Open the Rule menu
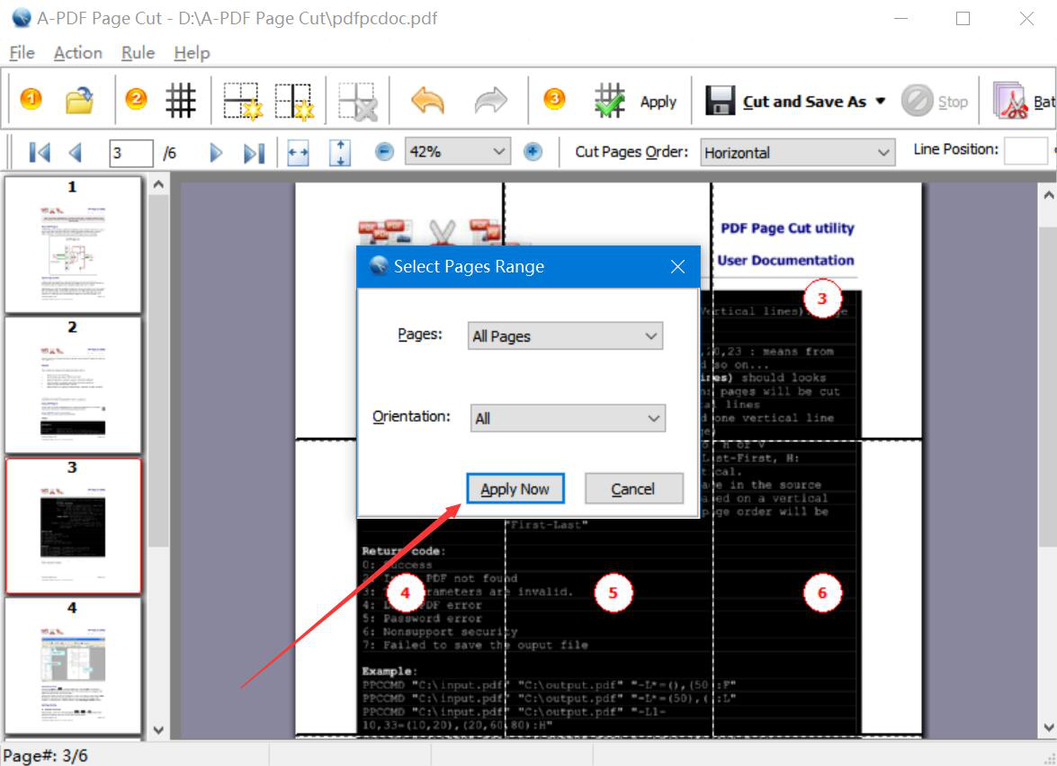The width and height of the screenshot is (1057, 766). pos(138,53)
